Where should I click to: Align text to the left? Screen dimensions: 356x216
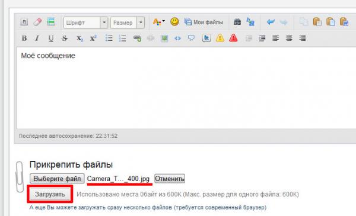[276, 38]
